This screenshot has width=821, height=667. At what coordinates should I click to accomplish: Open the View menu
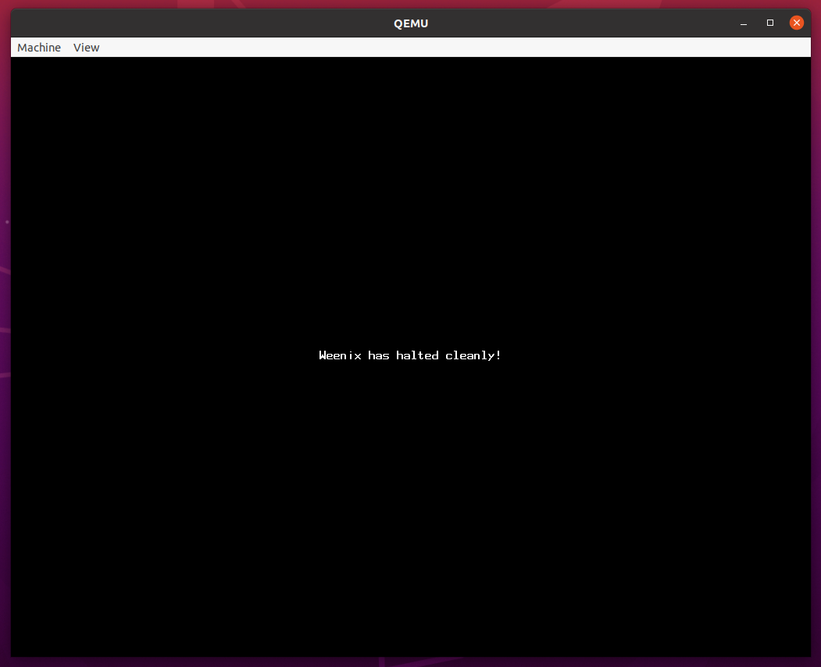[x=86, y=48]
